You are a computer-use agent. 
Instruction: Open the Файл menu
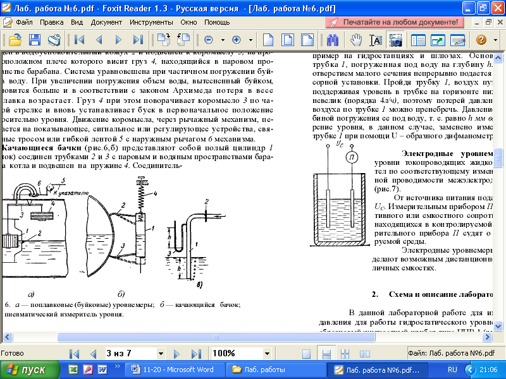coord(24,22)
